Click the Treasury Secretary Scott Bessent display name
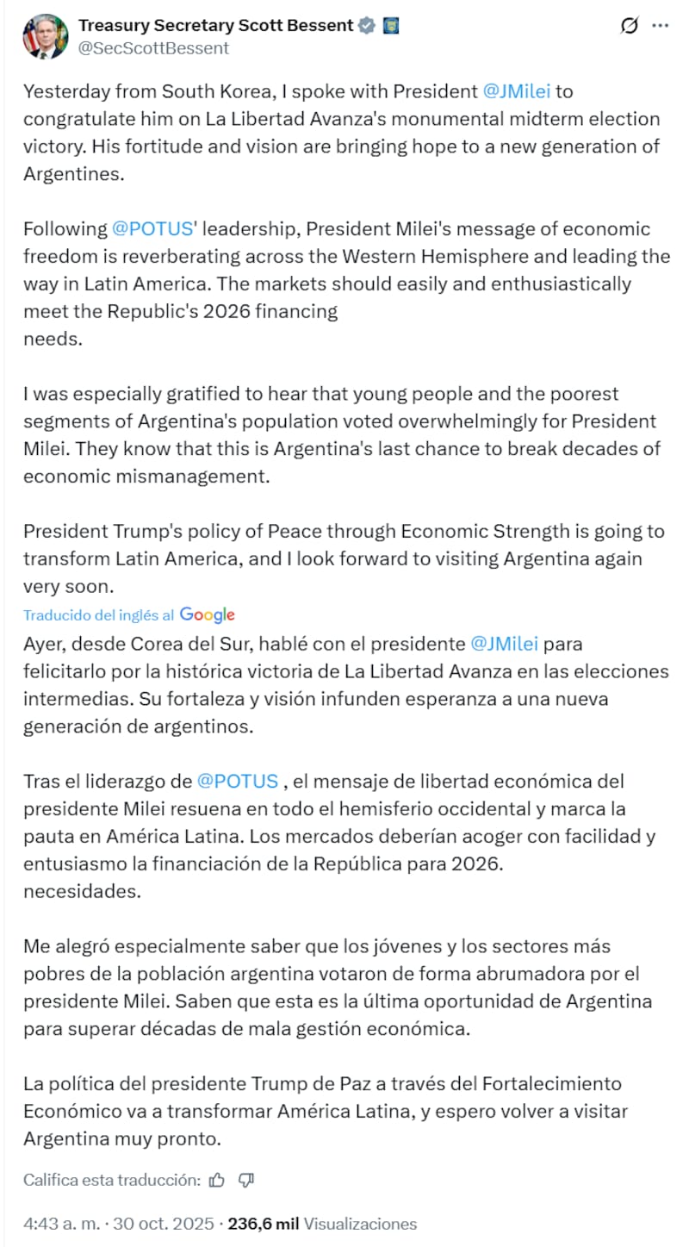 click(215, 26)
